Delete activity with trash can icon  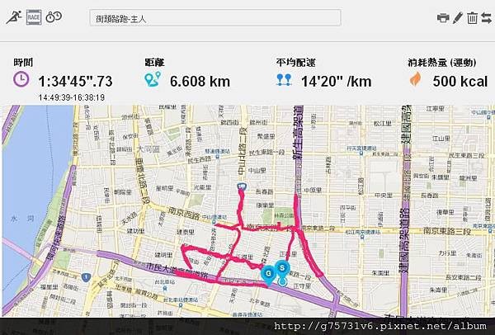pyautogui.click(x=472, y=17)
